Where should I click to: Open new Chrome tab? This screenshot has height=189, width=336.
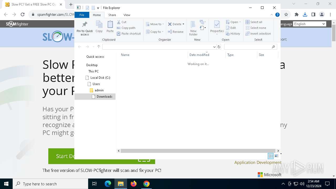(71, 4)
